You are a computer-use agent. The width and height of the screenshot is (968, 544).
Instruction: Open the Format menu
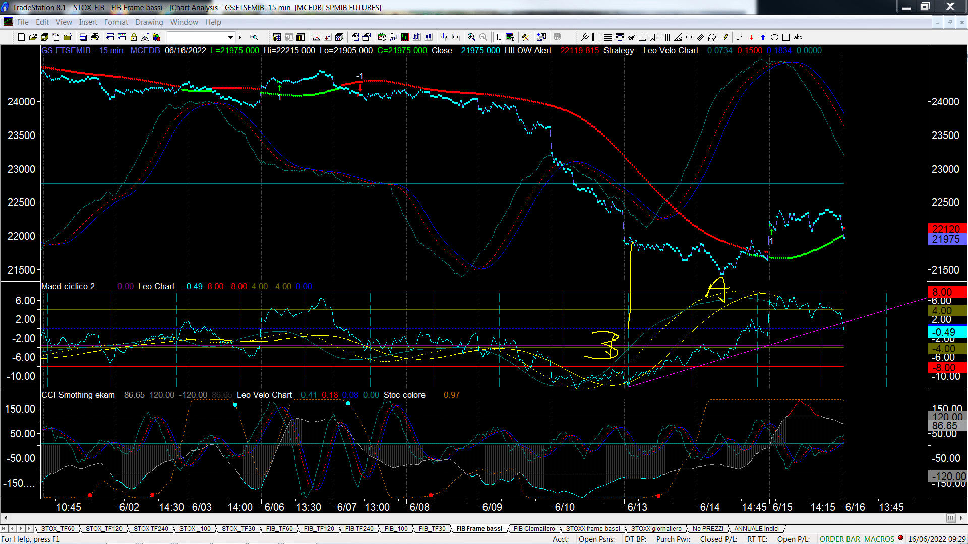pyautogui.click(x=116, y=22)
